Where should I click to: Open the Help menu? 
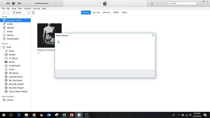pos(44,9)
